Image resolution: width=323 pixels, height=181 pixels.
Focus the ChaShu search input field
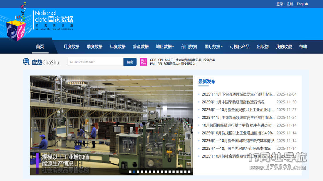(x=95, y=62)
